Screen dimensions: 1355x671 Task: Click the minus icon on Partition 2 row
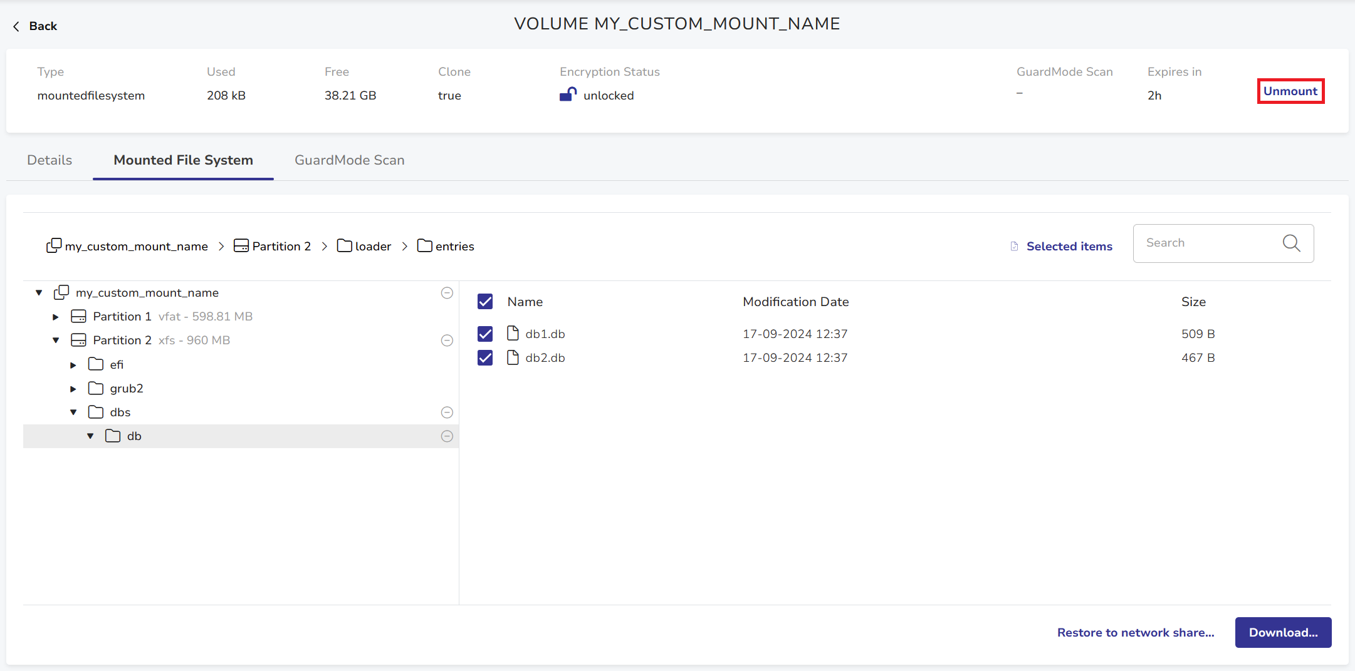click(x=447, y=341)
